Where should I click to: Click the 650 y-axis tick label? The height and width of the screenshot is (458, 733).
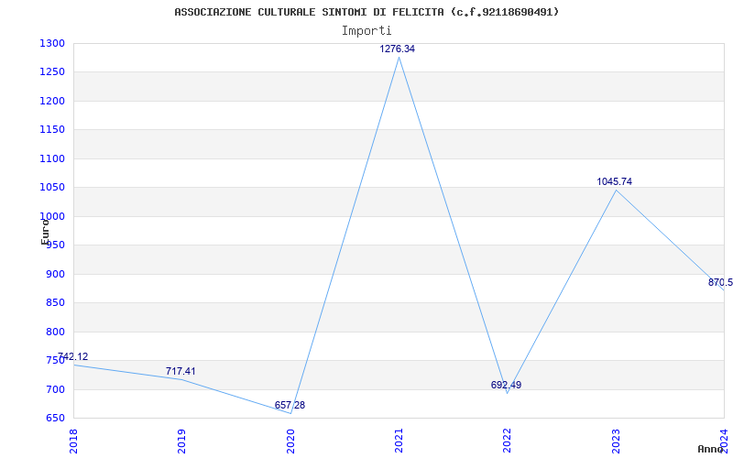tap(55, 418)
